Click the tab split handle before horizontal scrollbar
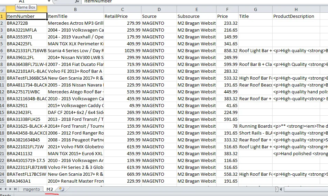Screen dimensions: 328x196 (x=276, y=189)
